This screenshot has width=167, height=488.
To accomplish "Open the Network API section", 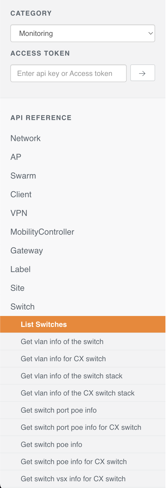I will click(26, 138).
